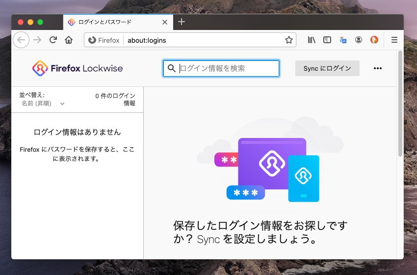Viewport: 417px width, 275px height.
Task: Open the 名前 (昇順) sort dropdown
Action: pyautogui.click(x=43, y=104)
